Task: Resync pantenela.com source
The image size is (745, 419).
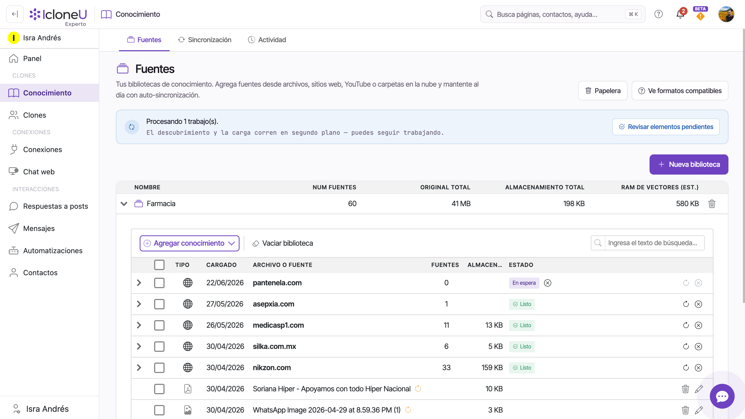Action: click(x=686, y=283)
